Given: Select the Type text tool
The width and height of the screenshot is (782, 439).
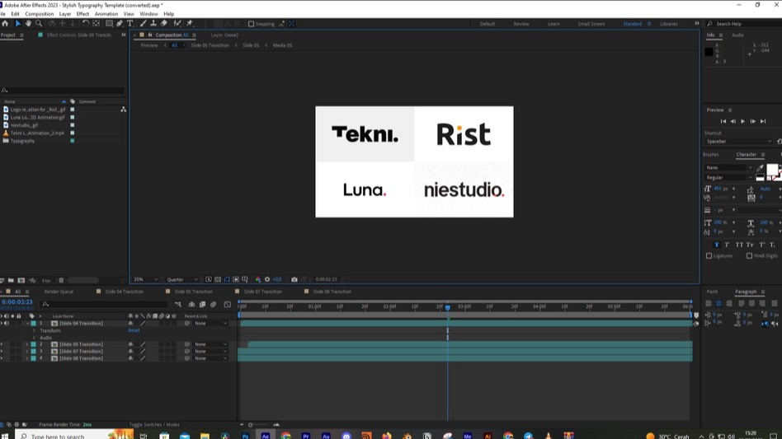Looking at the screenshot, I should (130, 23).
